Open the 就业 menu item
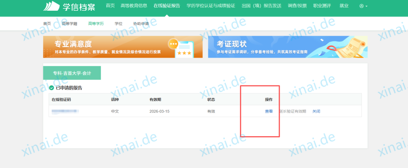The image size is (408, 168). (344, 6)
